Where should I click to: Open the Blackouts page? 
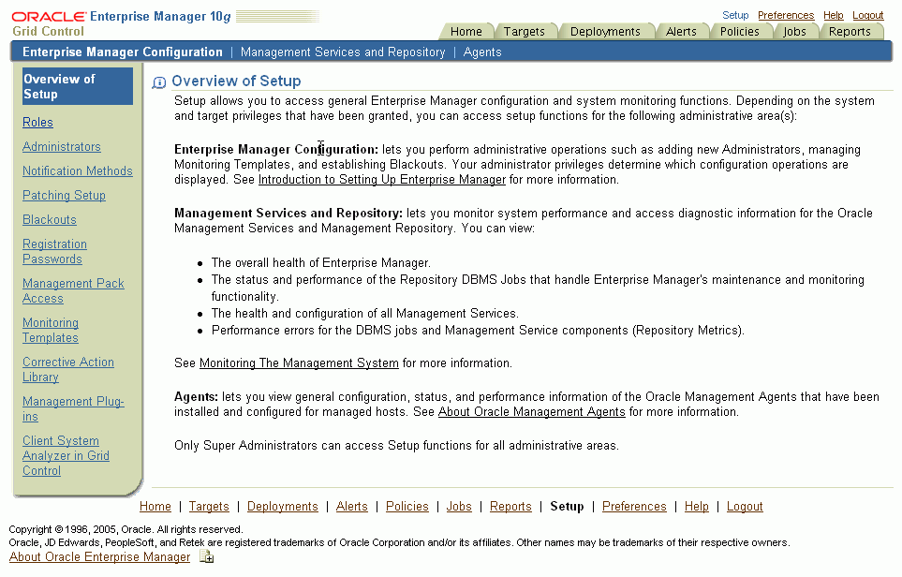coord(49,219)
